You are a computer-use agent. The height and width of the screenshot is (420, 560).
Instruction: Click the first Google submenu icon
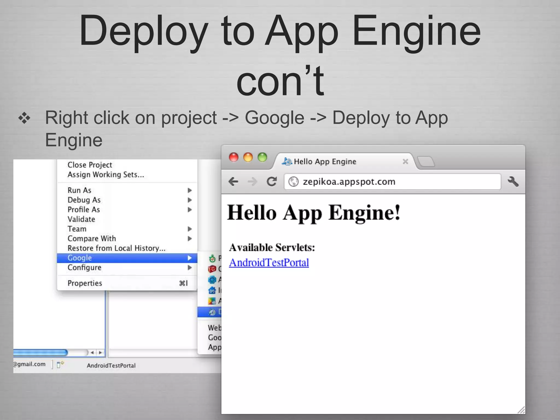pyautogui.click(x=212, y=259)
